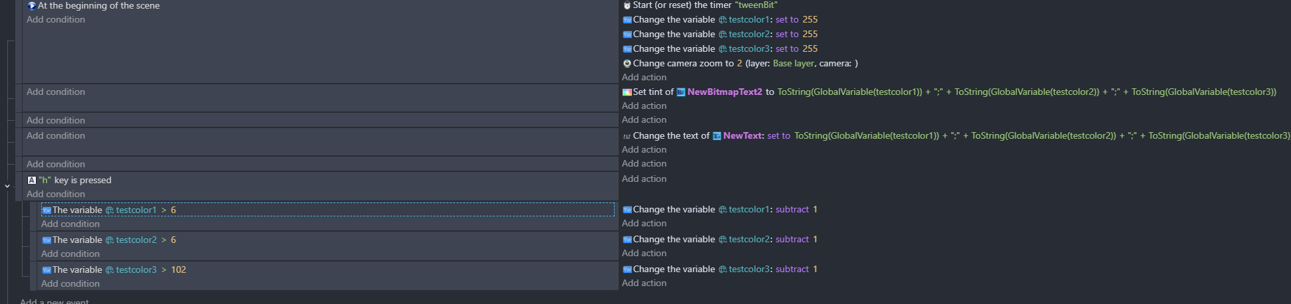
Task: Add condition to the Change text of NewText event
Action: click(56, 136)
